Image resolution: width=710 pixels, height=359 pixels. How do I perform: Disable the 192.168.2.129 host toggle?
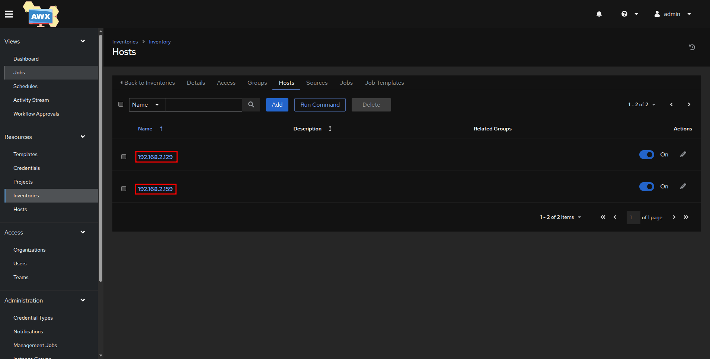[x=646, y=155]
